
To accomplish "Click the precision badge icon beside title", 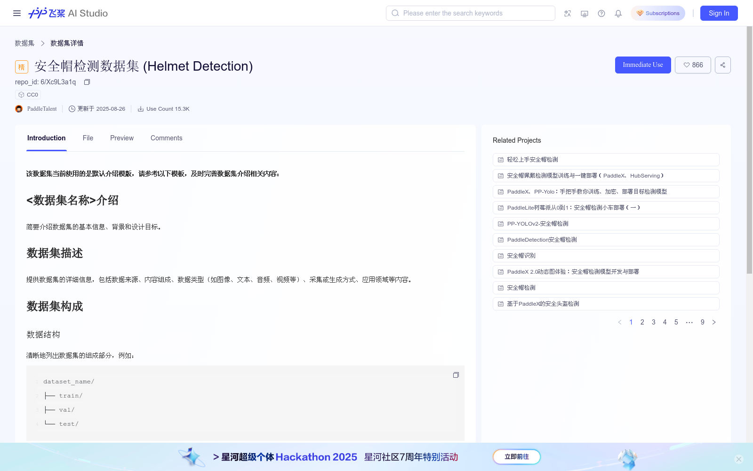I will (22, 67).
